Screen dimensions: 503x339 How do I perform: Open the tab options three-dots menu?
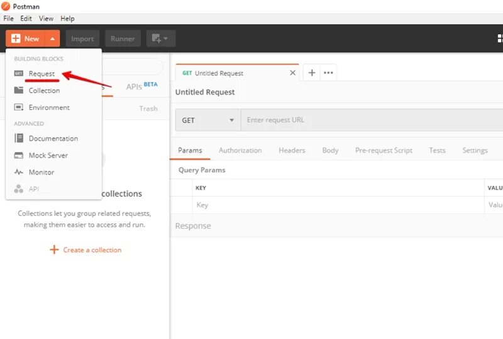(328, 73)
